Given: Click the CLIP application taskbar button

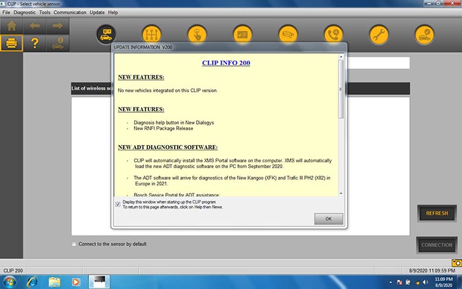Looking at the screenshot, I should 99,282.
